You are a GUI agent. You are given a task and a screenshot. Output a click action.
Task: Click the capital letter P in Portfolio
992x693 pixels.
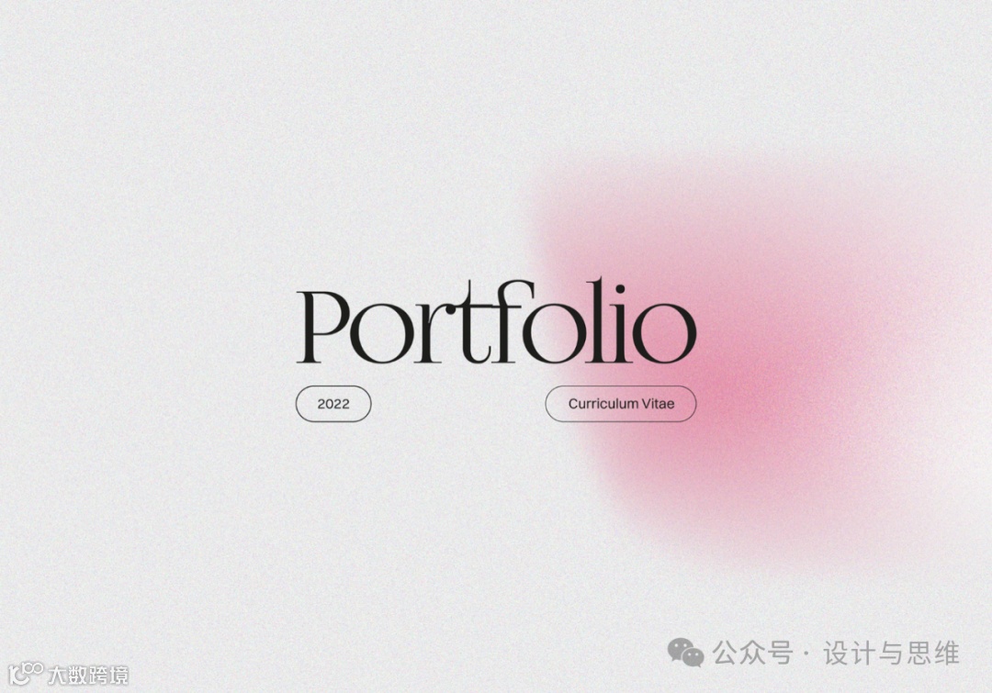tap(322, 328)
